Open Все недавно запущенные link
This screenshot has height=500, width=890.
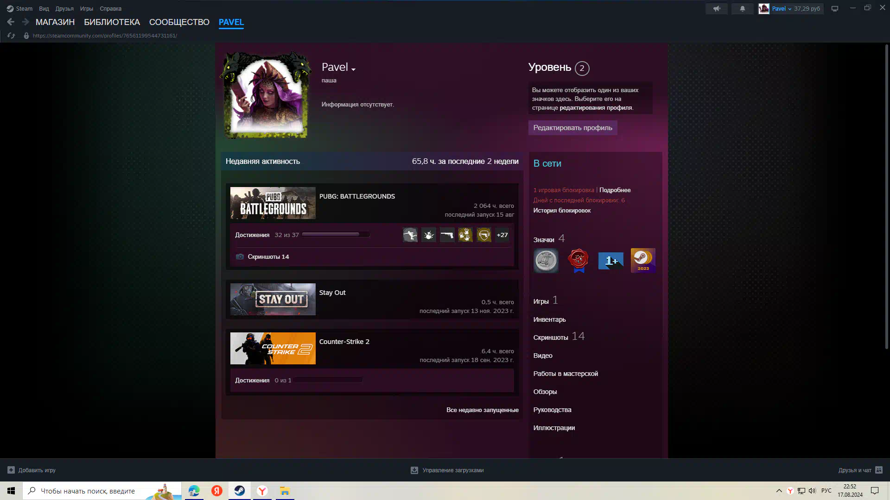[483, 410]
